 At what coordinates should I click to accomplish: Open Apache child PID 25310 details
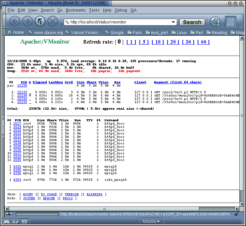(x=22, y=99)
